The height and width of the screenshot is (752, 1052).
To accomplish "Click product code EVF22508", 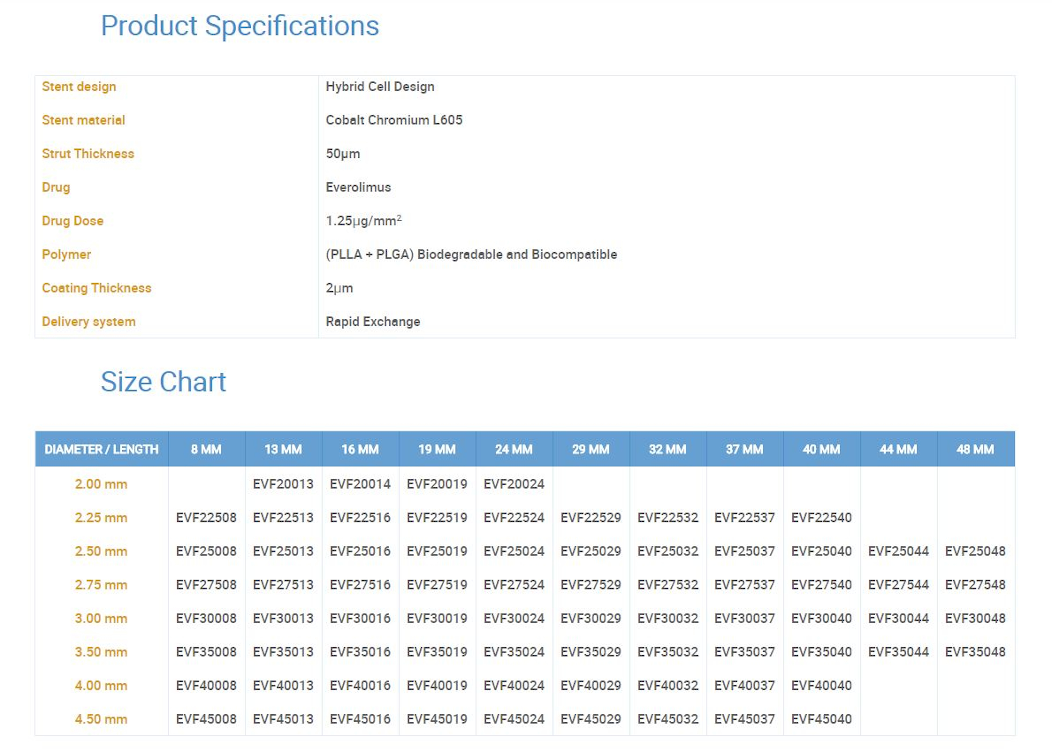I will [x=206, y=517].
